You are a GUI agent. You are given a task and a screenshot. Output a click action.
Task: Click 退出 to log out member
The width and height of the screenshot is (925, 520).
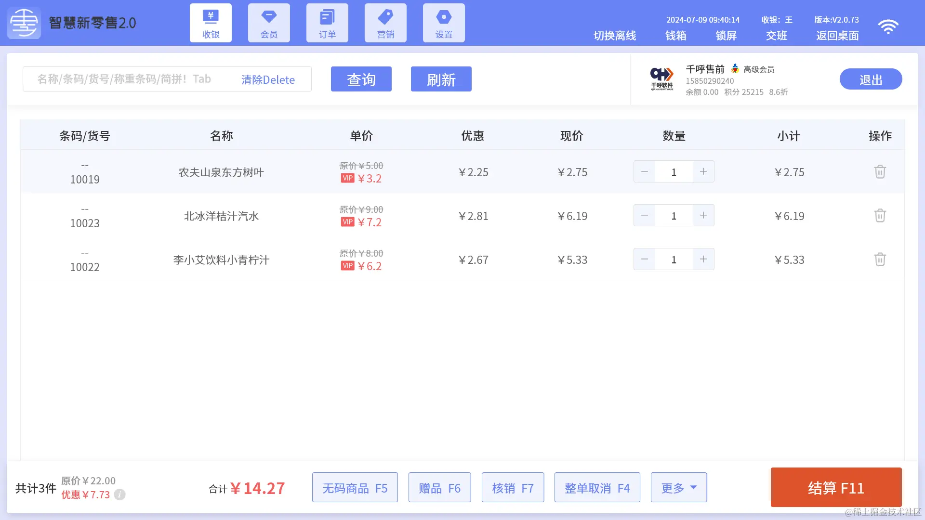click(871, 79)
